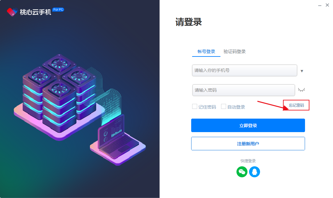This screenshot has height=198, width=333.
Task: Click the QQ penguin quick login icon
Action: point(254,172)
